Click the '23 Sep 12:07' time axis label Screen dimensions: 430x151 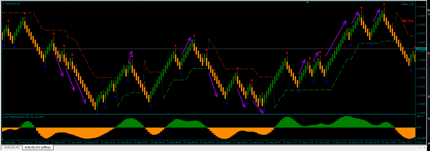[323, 142]
